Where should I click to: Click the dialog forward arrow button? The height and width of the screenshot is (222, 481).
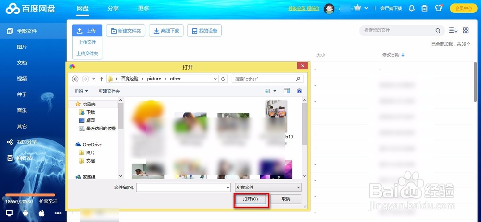(x=85, y=79)
